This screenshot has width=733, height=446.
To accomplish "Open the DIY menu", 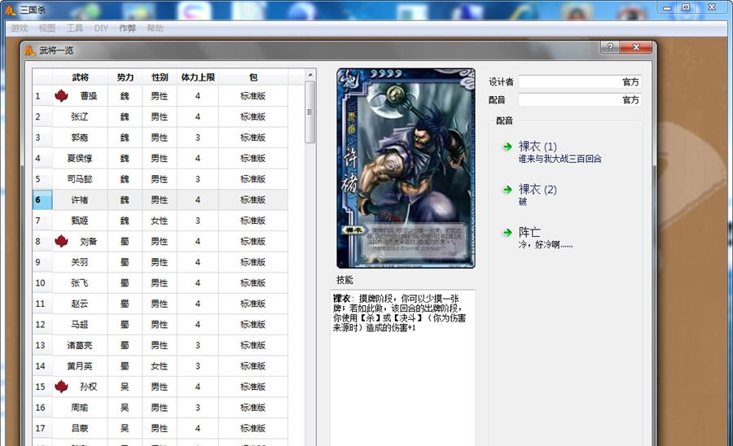I will [x=101, y=28].
